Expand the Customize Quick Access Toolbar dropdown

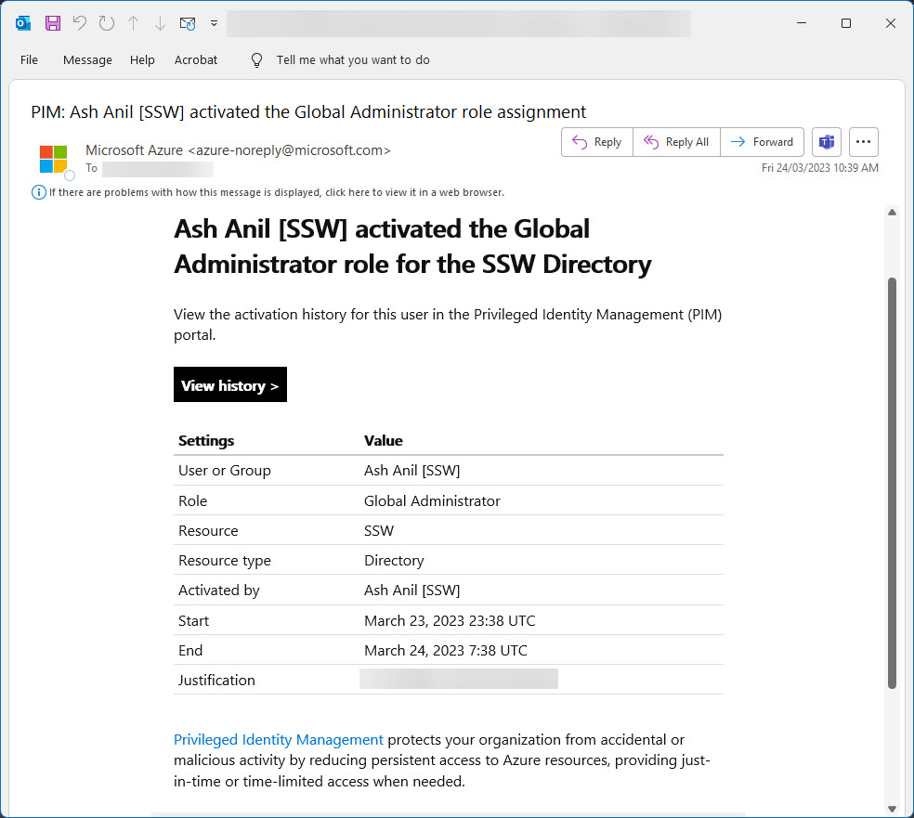click(x=214, y=23)
